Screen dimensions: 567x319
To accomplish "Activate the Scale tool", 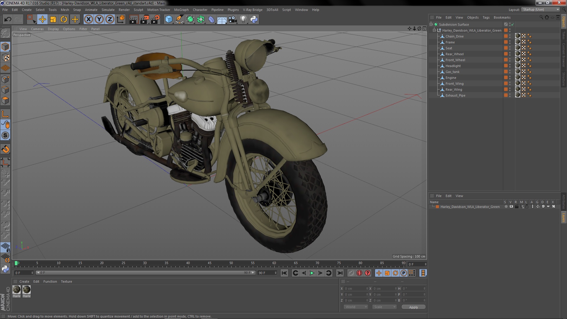I will [x=53, y=19].
